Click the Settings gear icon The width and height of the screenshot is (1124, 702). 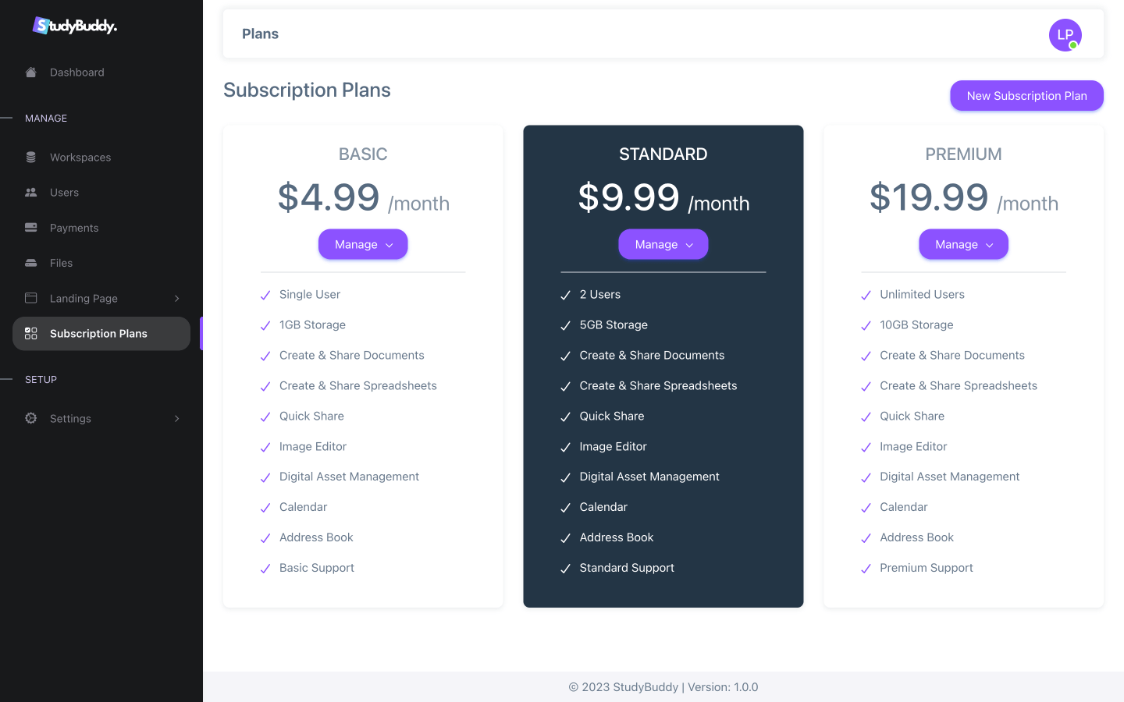pos(31,419)
